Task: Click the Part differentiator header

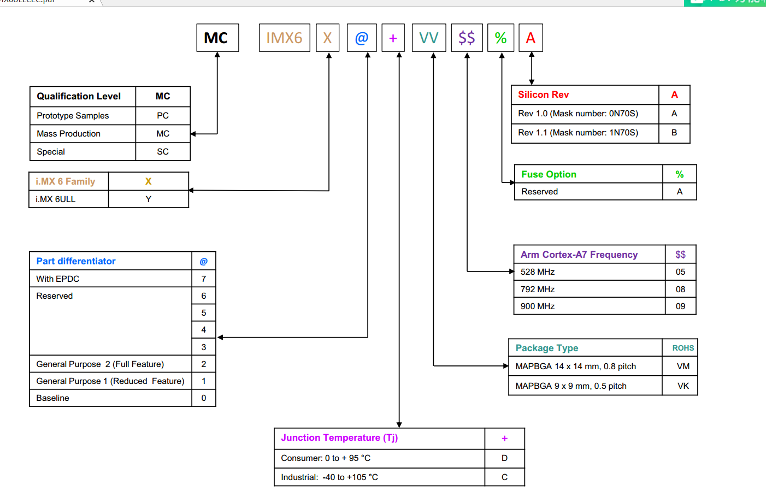Action: 76,261
